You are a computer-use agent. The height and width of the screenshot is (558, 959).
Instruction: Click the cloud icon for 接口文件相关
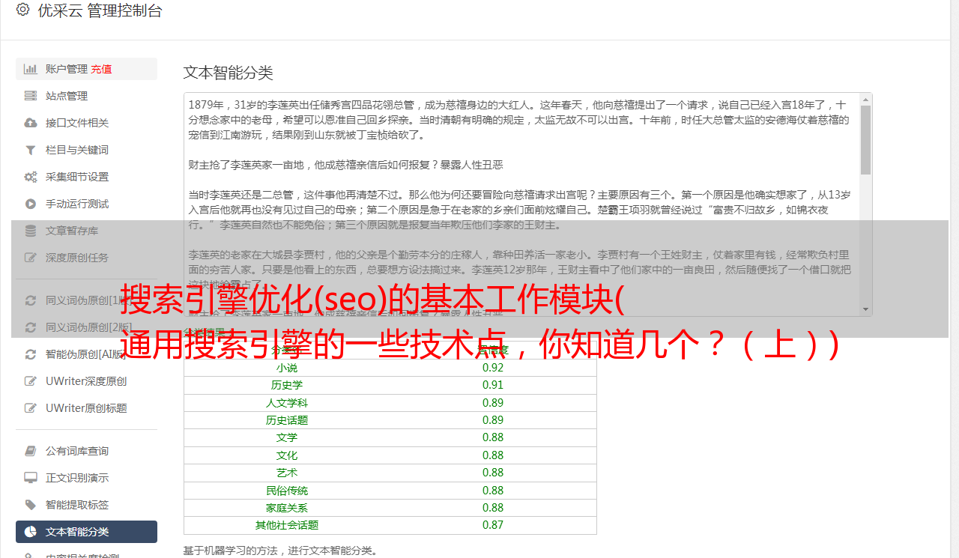31,123
